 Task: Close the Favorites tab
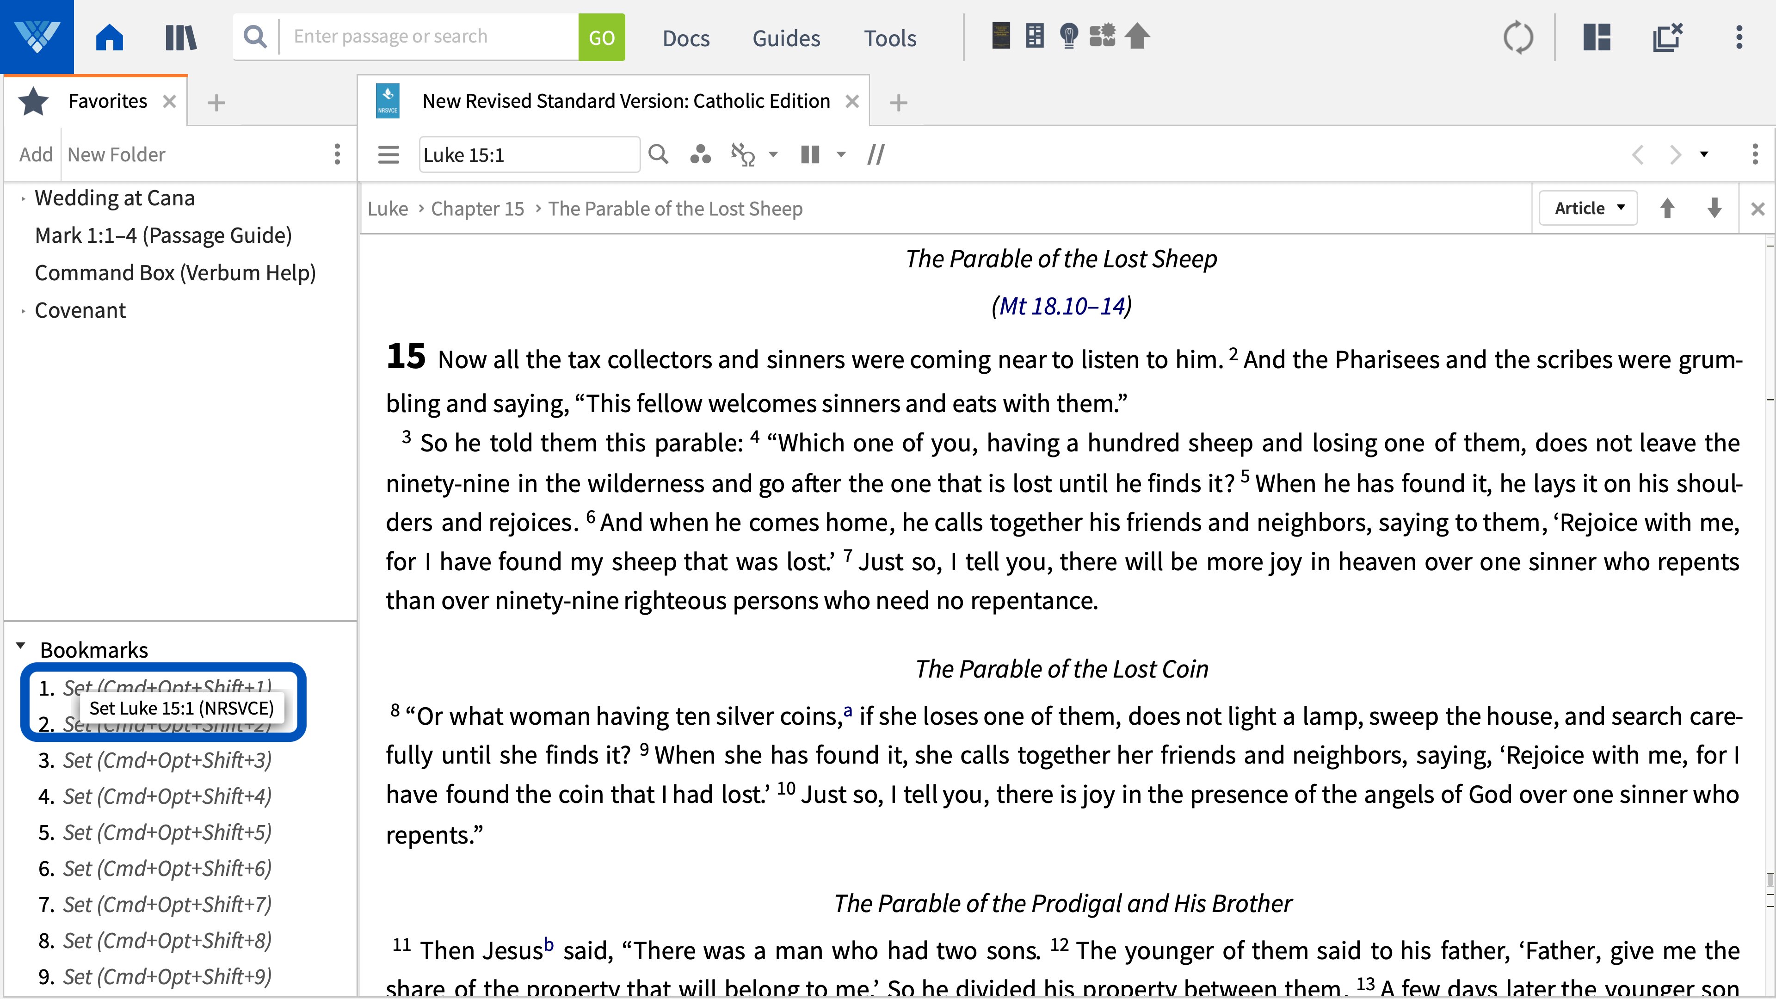pos(170,102)
